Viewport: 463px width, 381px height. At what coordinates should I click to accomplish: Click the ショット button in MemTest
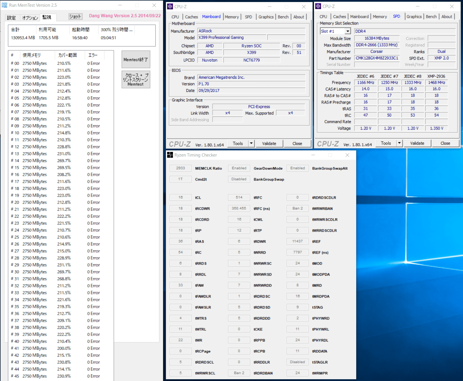(75, 17)
